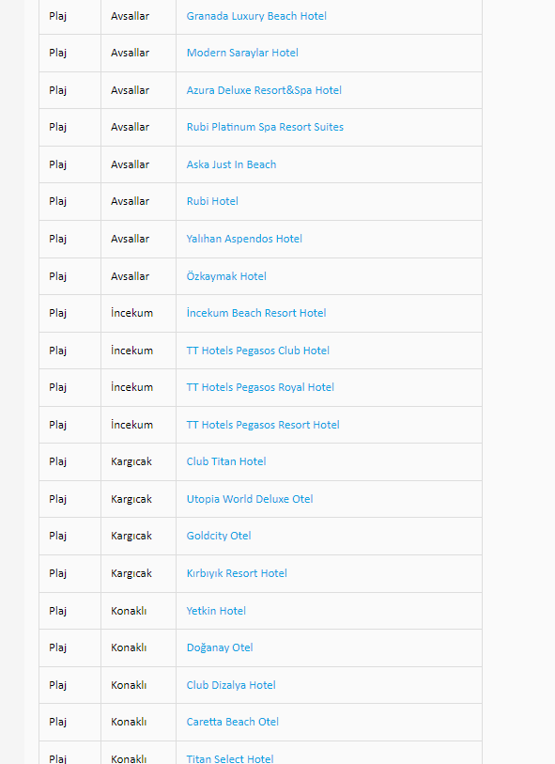
Task: Click TT Hotels Pegasos Club Hotel
Action: 257,351
